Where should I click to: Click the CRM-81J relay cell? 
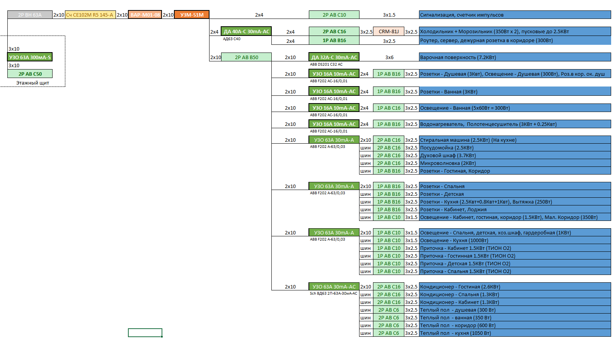[x=388, y=31]
